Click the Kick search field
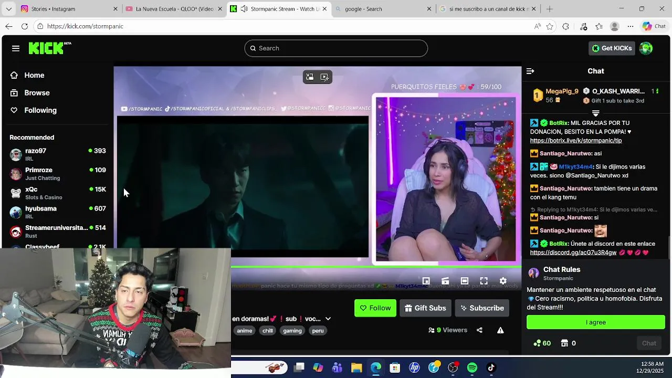The image size is (672, 378). [x=336, y=48]
